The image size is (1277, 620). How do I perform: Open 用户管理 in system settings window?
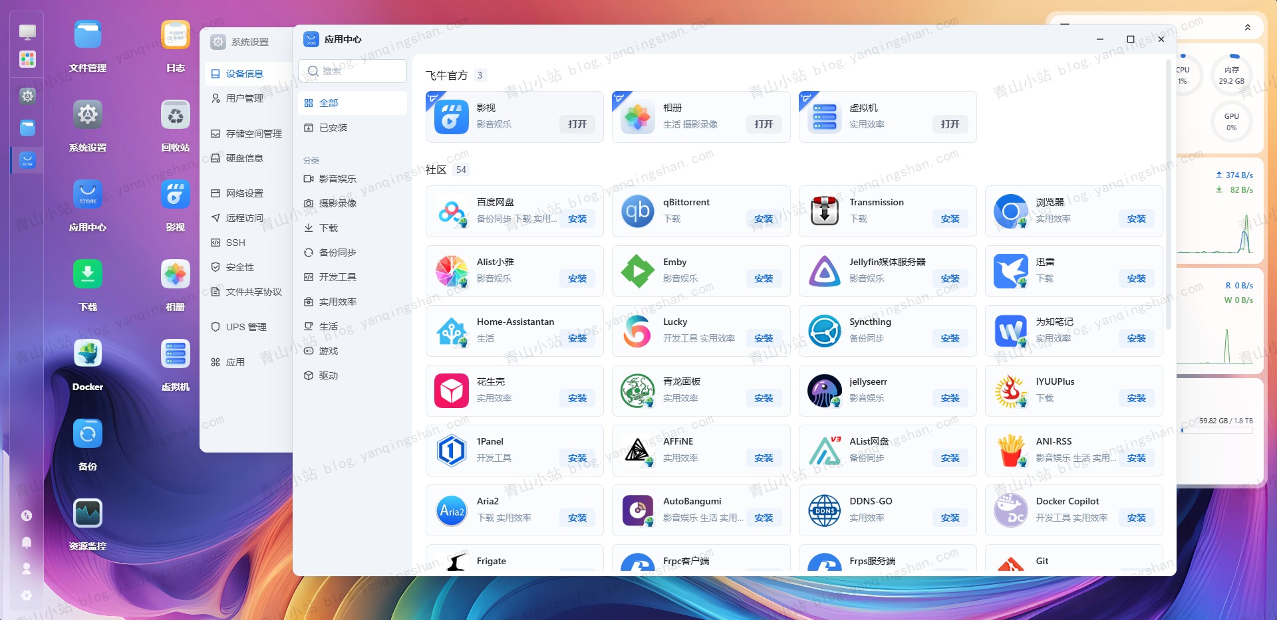click(249, 98)
